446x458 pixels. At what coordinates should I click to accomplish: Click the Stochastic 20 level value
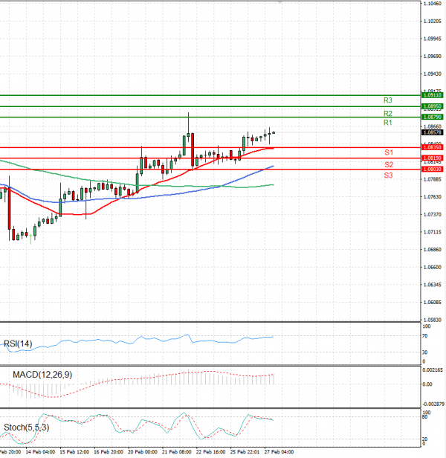(425, 439)
